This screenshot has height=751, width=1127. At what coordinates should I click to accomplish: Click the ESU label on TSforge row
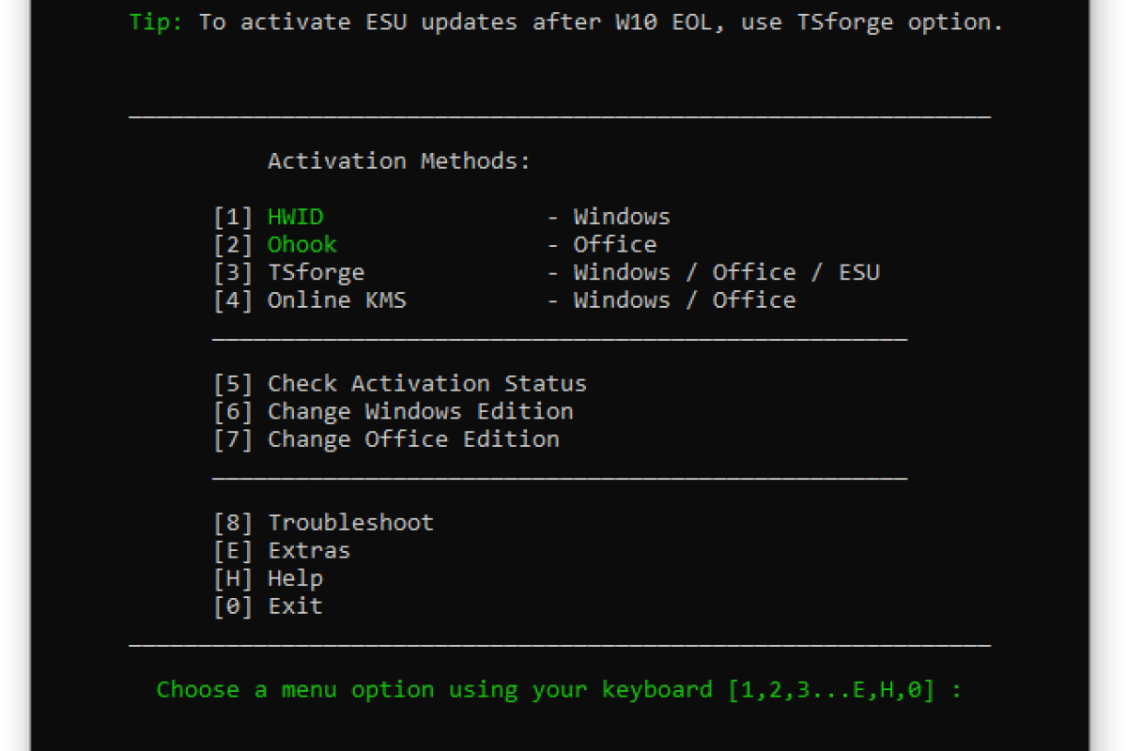861,272
